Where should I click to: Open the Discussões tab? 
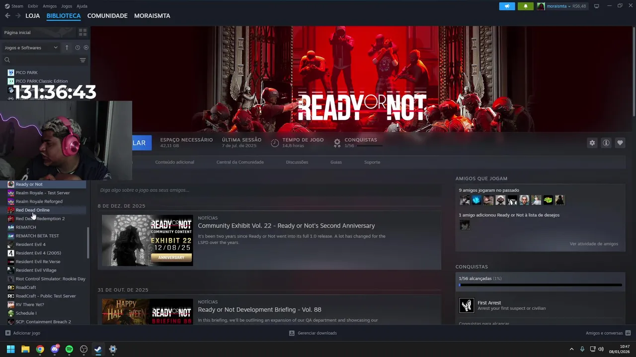pyautogui.click(x=297, y=162)
